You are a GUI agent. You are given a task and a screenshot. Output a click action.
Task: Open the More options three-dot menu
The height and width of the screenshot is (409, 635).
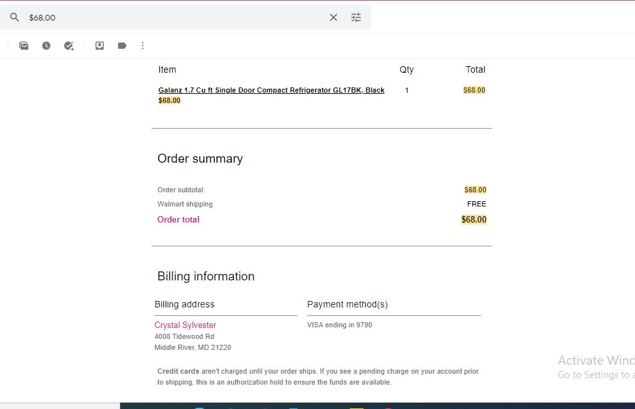[143, 46]
